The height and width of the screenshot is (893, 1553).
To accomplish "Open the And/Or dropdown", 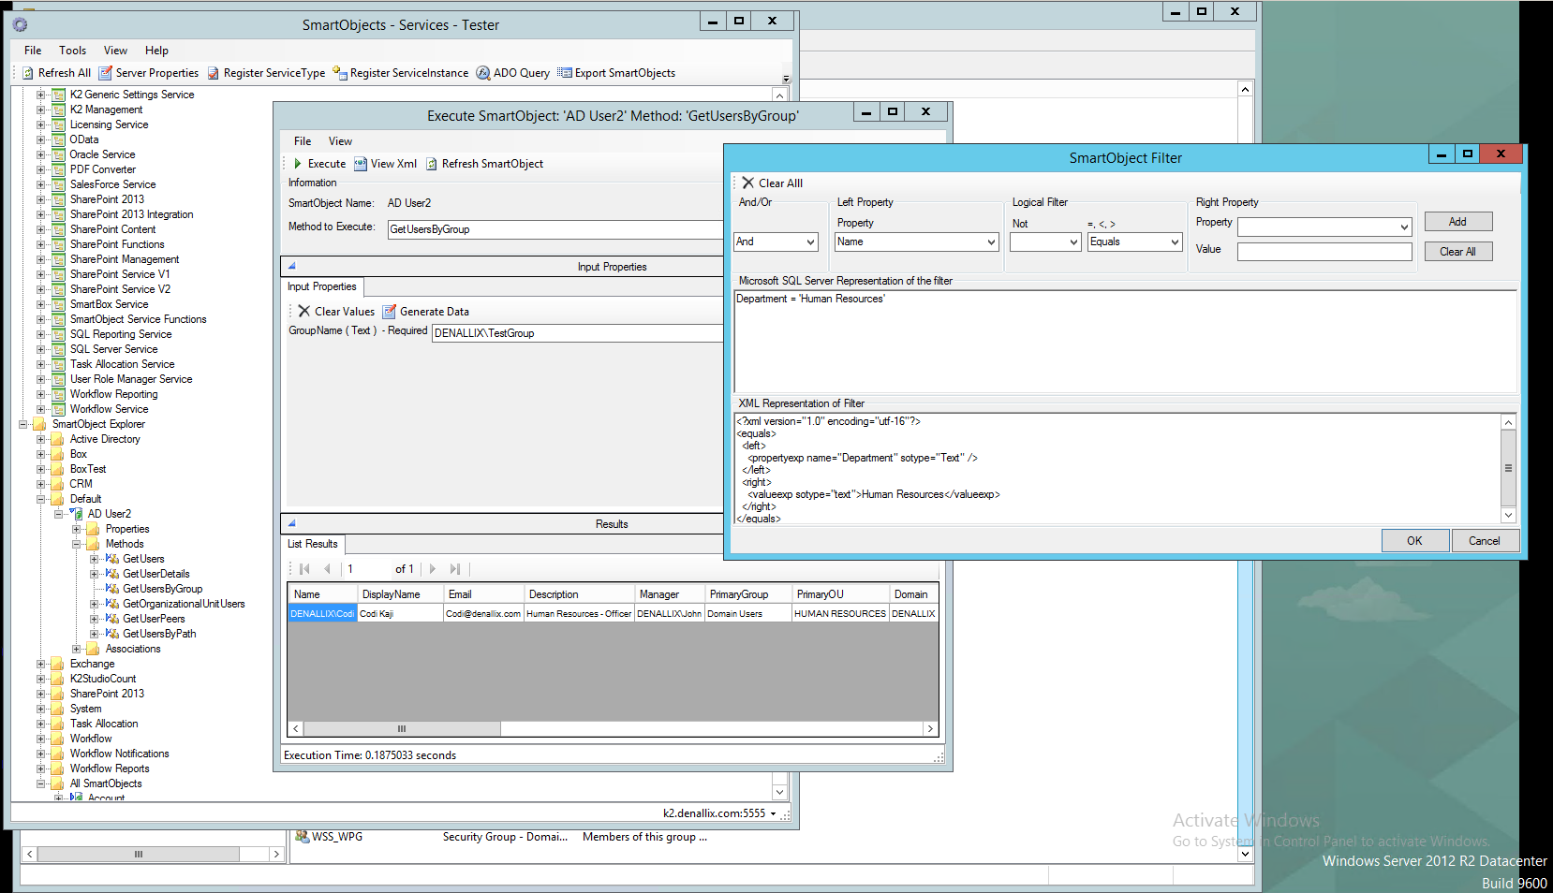I will point(810,242).
